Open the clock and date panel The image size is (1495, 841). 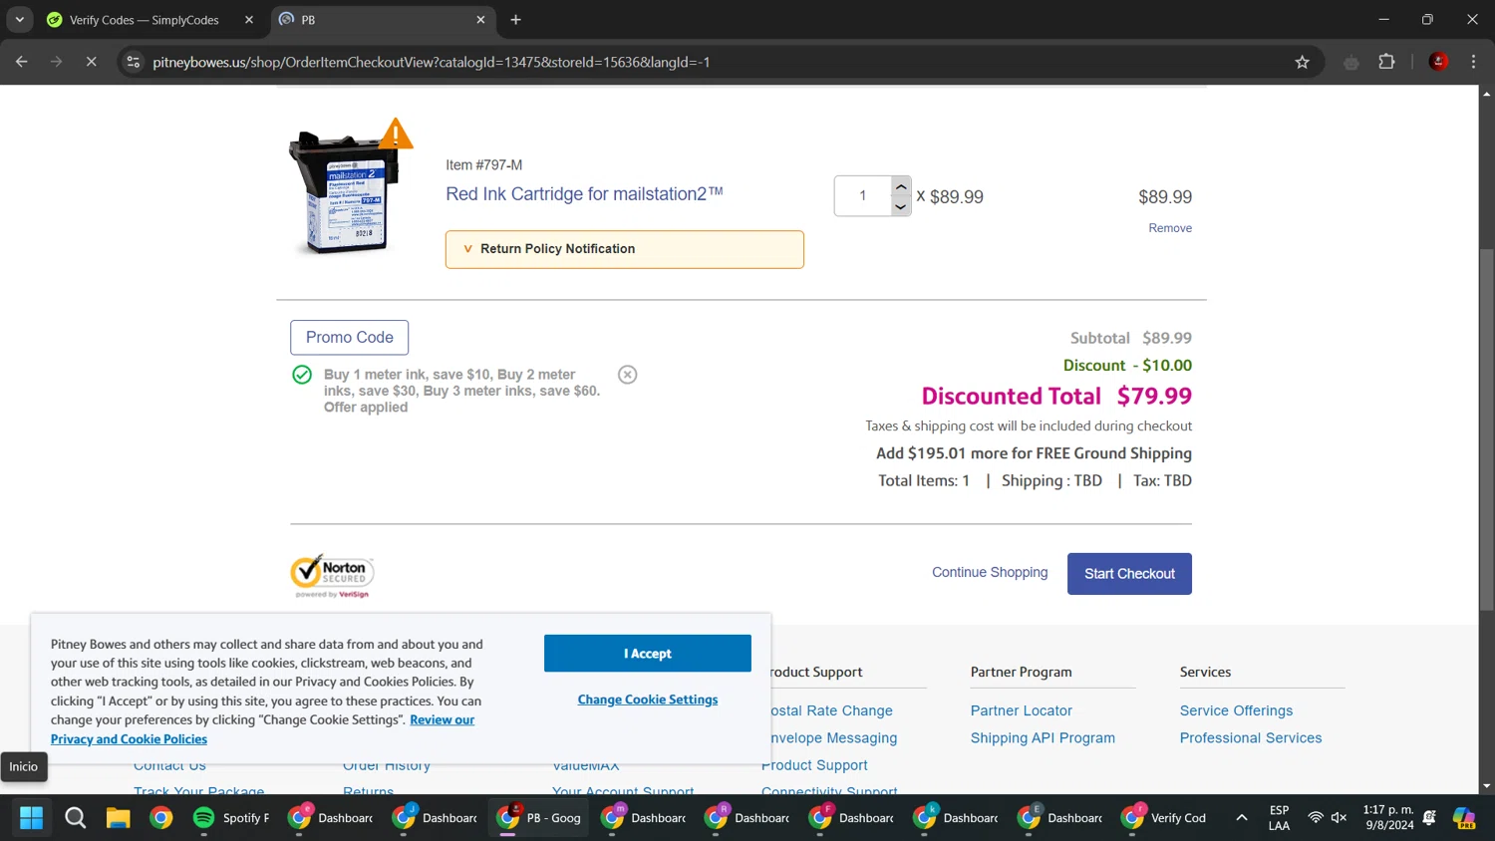click(1388, 818)
